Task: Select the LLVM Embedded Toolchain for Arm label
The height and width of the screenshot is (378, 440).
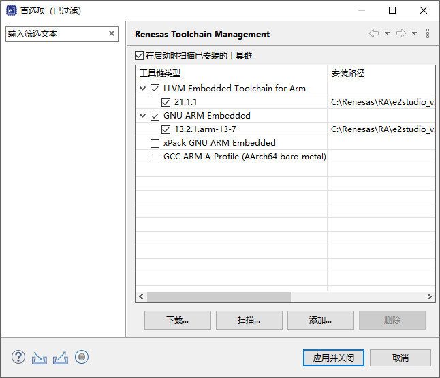Action: (x=234, y=89)
